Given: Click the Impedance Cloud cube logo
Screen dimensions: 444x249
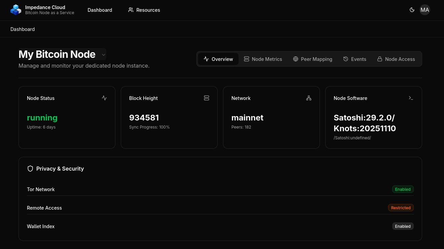Looking at the screenshot, I should 16,10.
